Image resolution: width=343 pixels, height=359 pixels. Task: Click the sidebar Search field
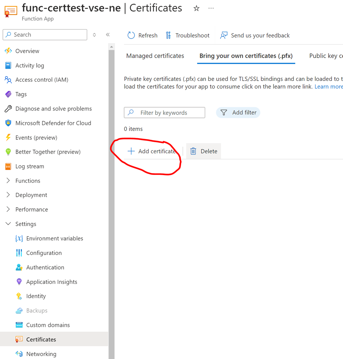click(45, 35)
